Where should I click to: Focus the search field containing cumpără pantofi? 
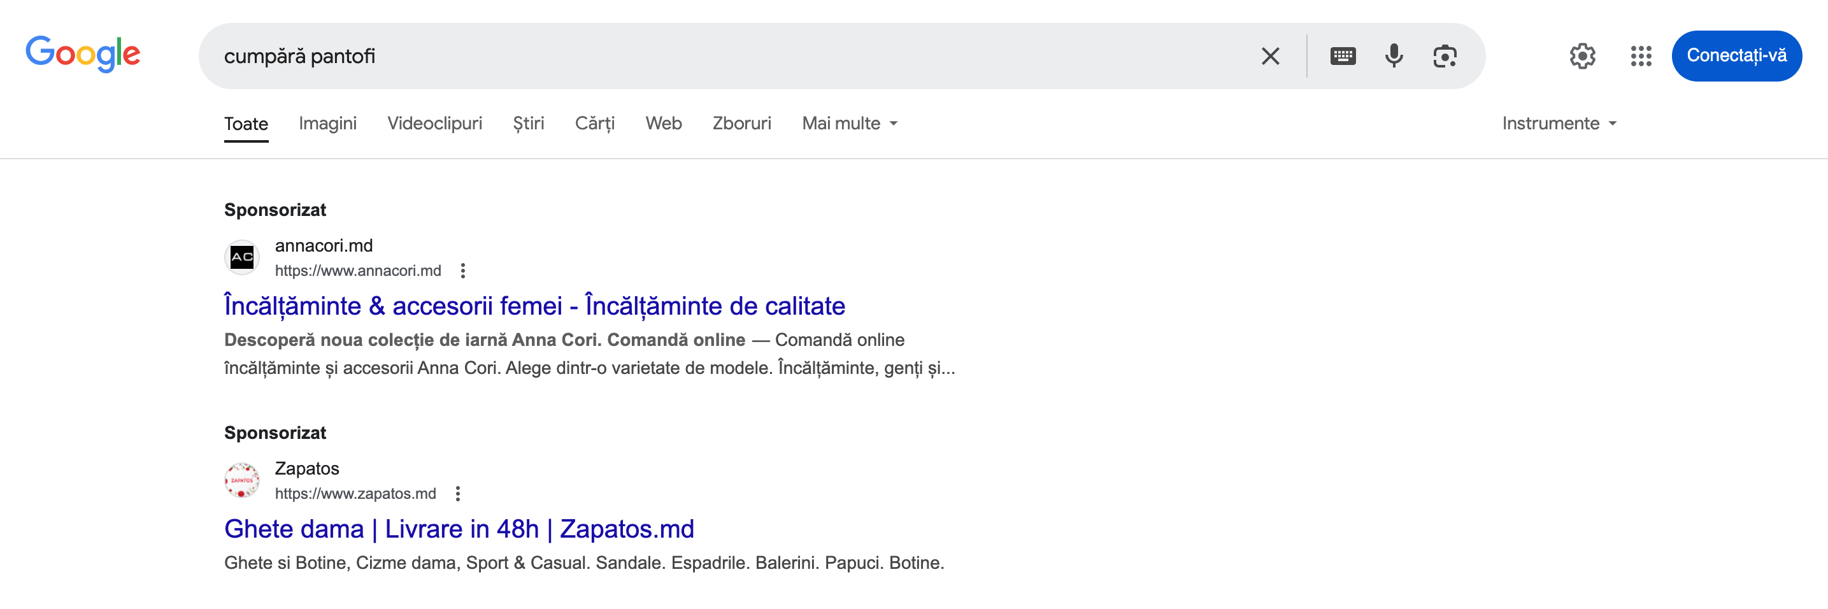point(731,56)
